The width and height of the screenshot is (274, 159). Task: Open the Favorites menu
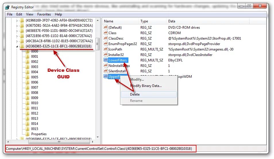pos(44,14)
